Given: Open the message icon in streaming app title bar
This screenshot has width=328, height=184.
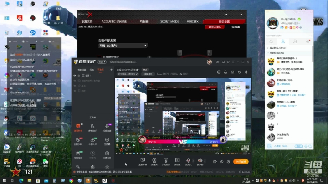Looking at the screenshot, I should point(217,62).
